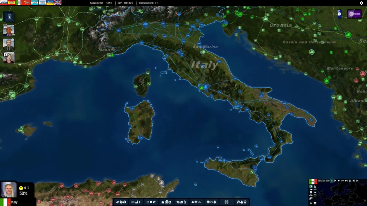
Task: Open the News panel
Action: [x=354, y=14]
